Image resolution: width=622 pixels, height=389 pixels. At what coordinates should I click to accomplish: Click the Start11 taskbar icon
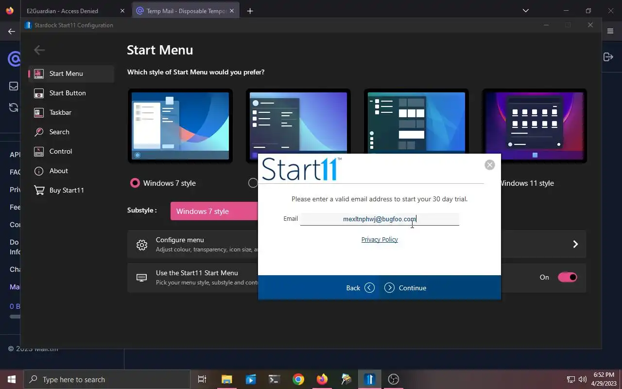point(370,379)
